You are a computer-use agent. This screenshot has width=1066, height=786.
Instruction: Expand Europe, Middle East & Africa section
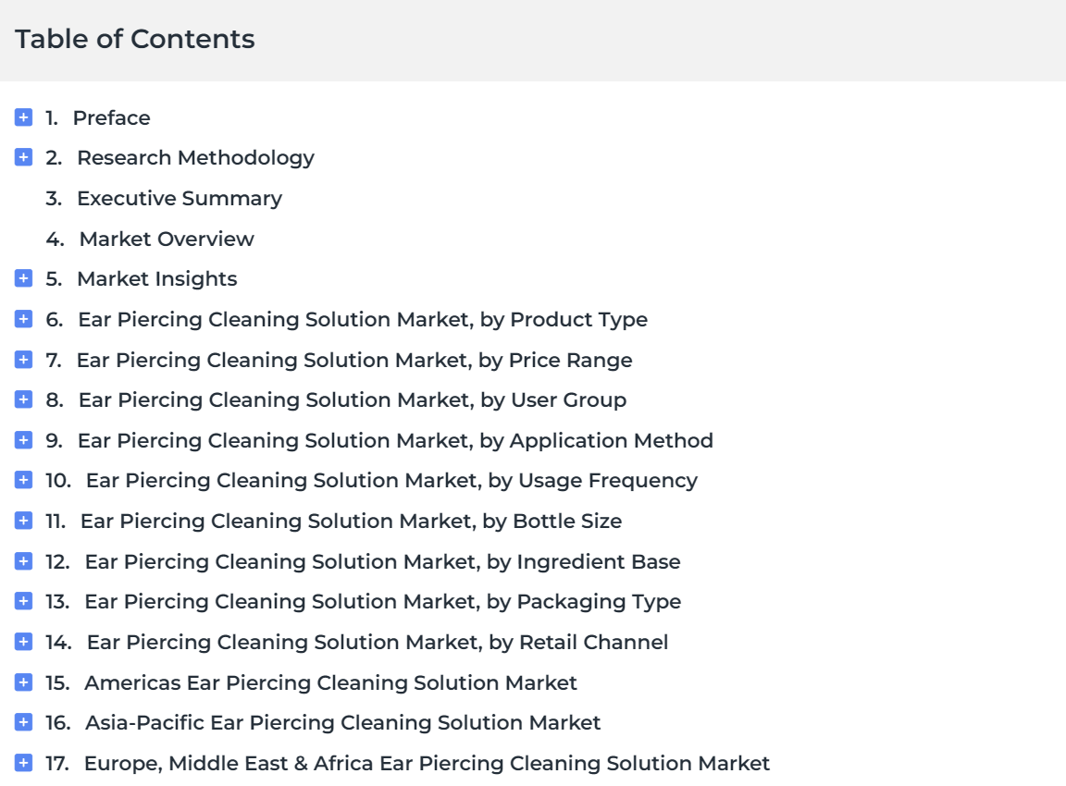(23, 763)
